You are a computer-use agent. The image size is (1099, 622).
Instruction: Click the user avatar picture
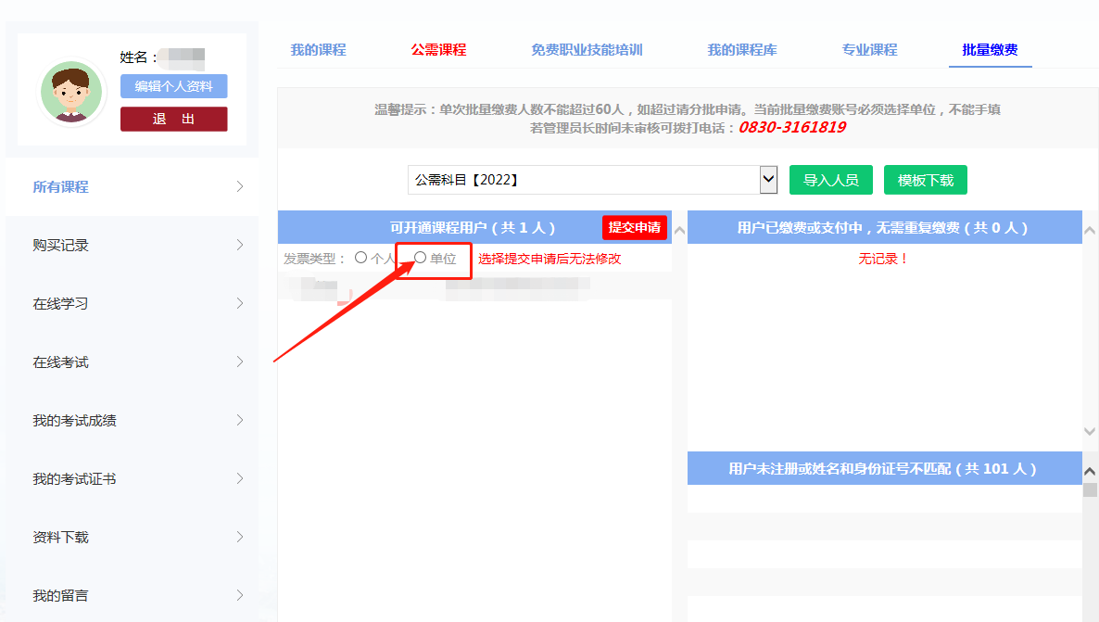pyautogui.click(x=72, y=93)
